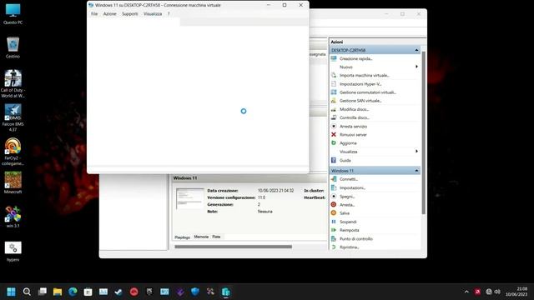Select FarCry2 desktop shortcut
The height and width of the screenshot is (300, 534).
[x=13, y=152]
